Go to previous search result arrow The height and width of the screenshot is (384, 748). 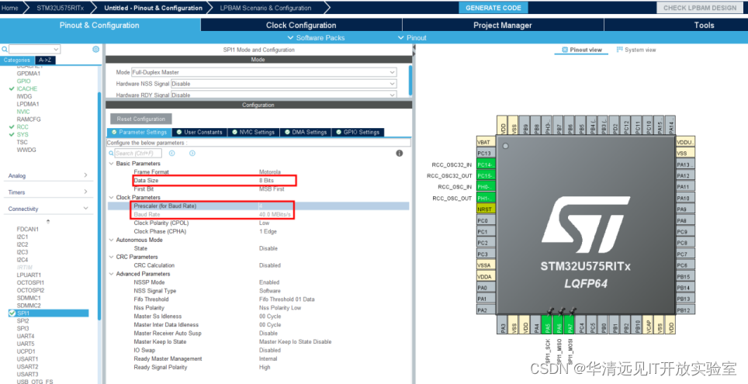tap(171, 153)
